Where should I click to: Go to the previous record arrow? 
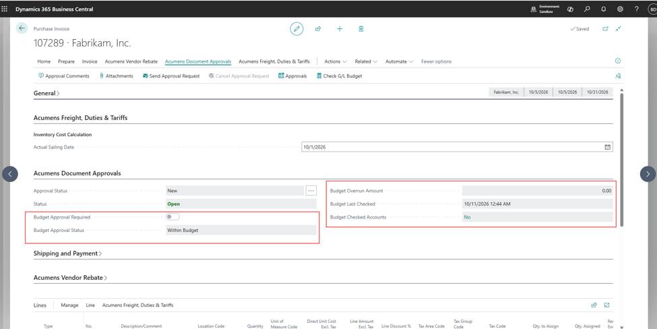(10, 173)
